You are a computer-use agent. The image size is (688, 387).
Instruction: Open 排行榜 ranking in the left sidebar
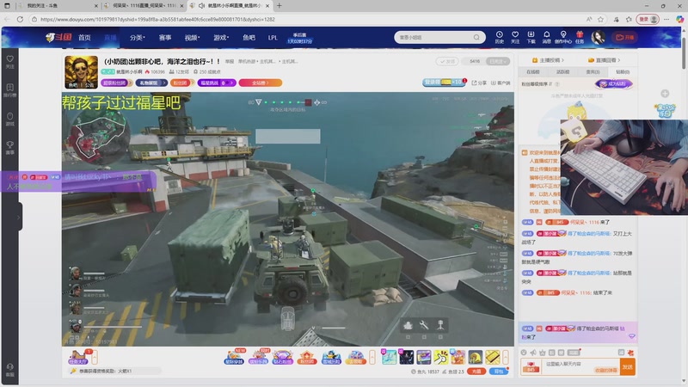9,90
